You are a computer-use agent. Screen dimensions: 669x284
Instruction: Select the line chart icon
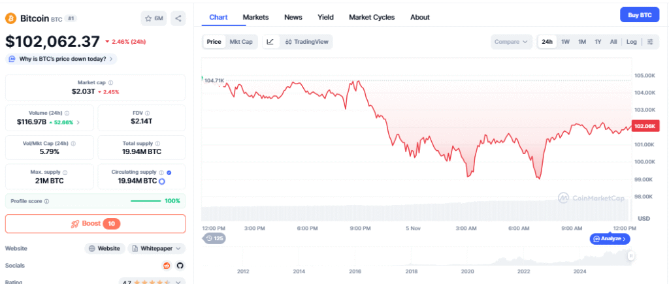point(270,42)
